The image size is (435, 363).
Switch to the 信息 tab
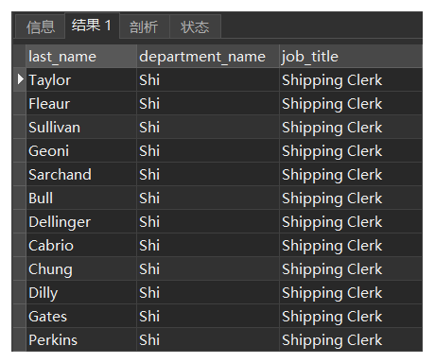click(40, 26)
